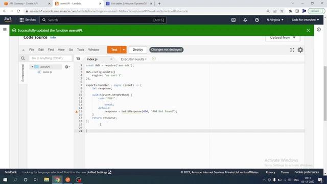This screenshot has height=184, width=327.
Task: Switch to the DynamoDB List tables tab
Action: 129,4
